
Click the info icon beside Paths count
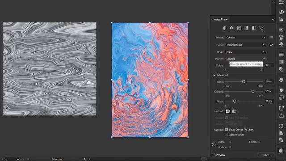click(x=214, y=144)
